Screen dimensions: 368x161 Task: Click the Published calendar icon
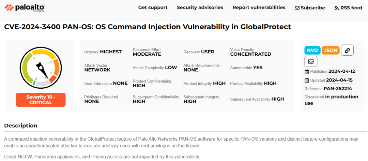307,72
